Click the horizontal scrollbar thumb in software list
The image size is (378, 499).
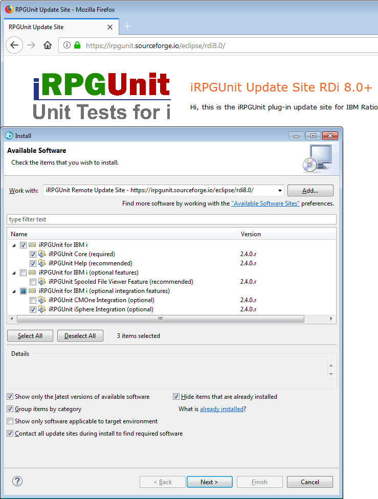[x=161, y=319]
